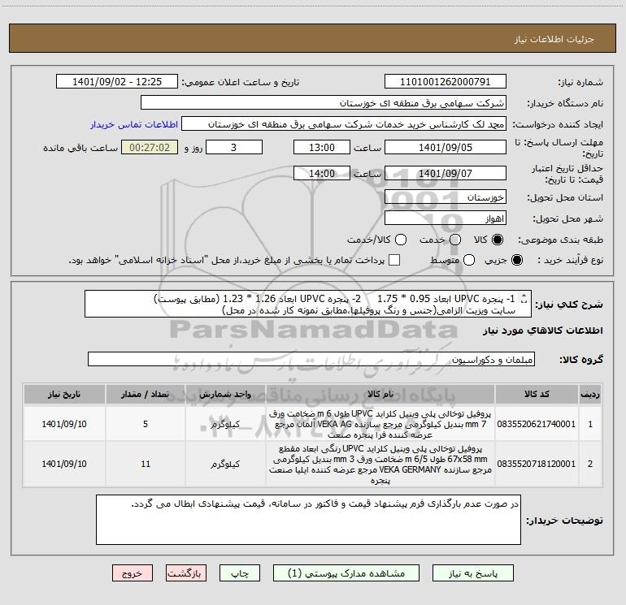The width and height of the screenshot is (626, 605).
Task: Select the کالا/خدمت radio option
Action: tap(401, 240)
